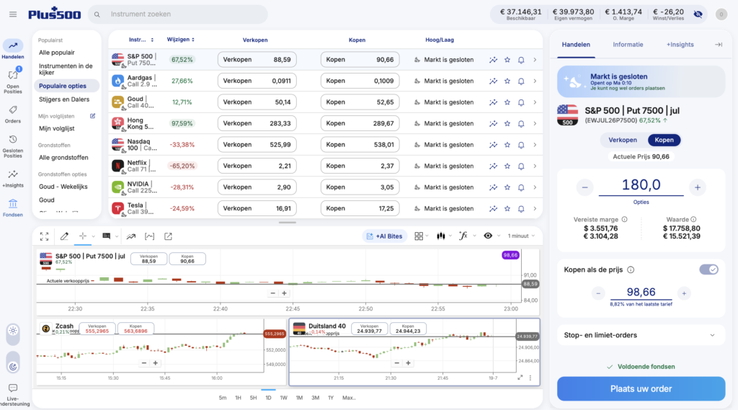Viewport: 738px width, 410px height.
Task: Decrease option quantity with minus
Action: click(584, 187)
